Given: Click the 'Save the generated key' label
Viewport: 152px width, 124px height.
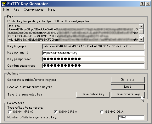Looking at the screenshot, I should coord(25,95).
